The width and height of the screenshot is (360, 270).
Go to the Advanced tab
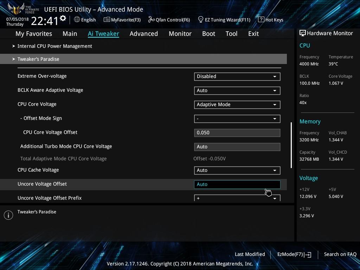(x=144, y=34)
